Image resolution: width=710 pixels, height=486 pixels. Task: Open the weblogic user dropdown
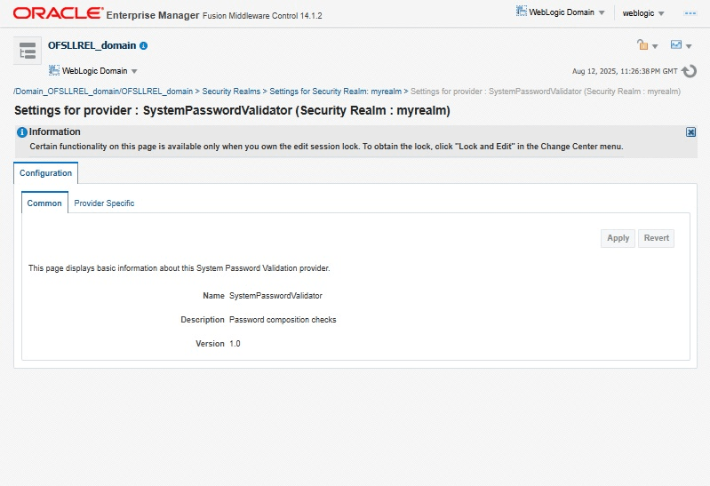click(643, 13)
